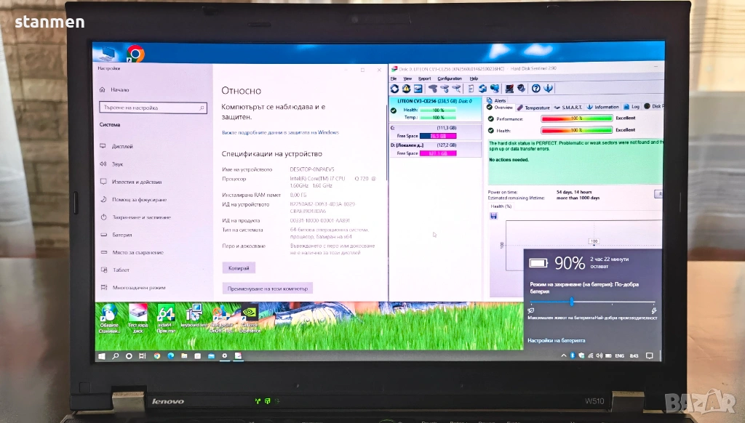Click the blue information 'i' toolbar icon
745x423 pixels.
[x=548, y=88]
